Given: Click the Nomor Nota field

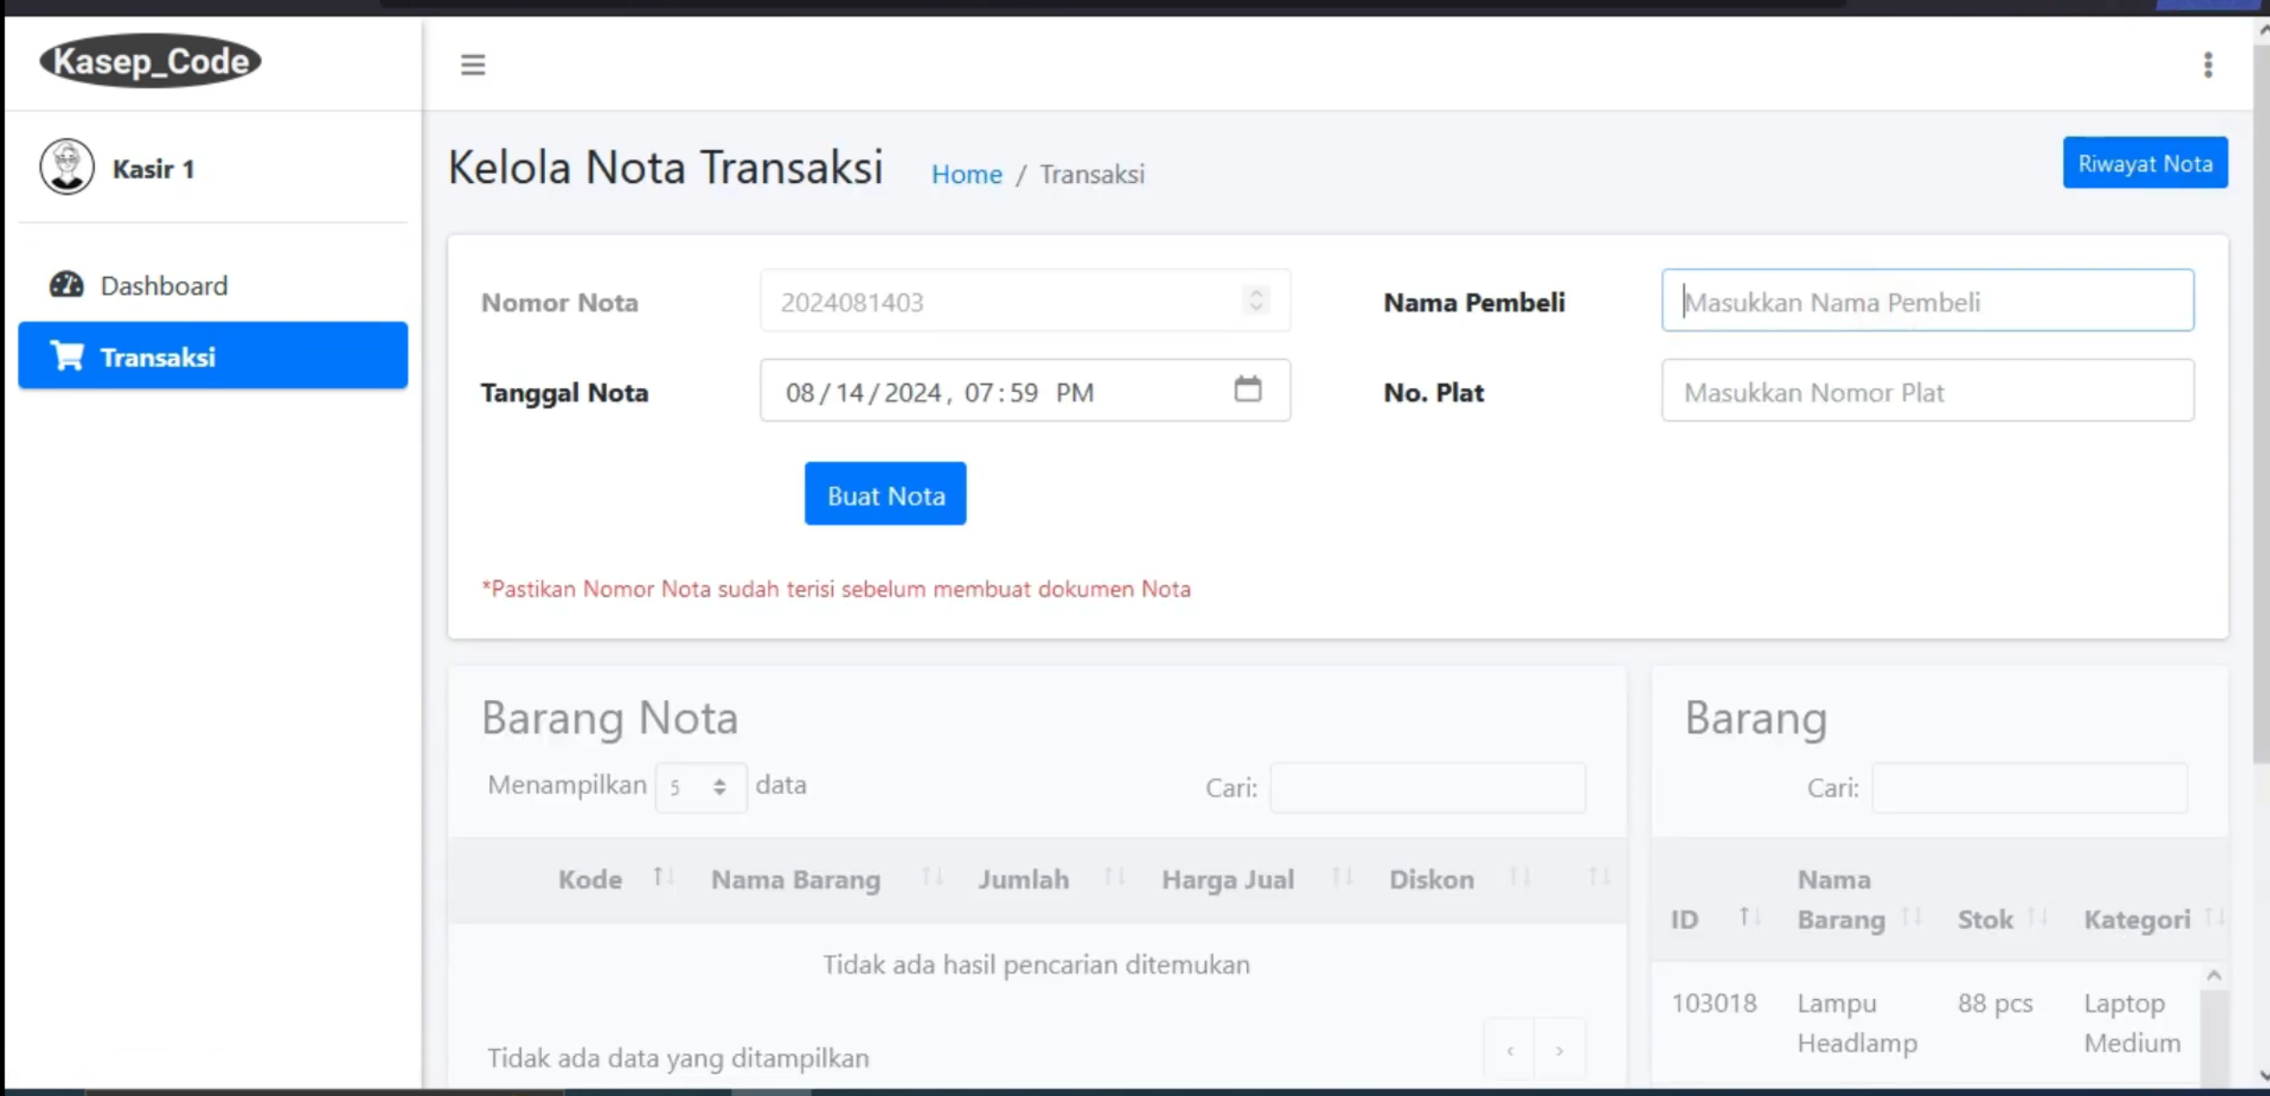Looking at the screenshot, I should click(1025, 301).
